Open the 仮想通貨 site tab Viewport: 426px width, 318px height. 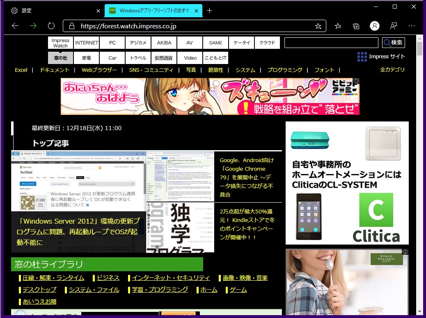[164, 58]
